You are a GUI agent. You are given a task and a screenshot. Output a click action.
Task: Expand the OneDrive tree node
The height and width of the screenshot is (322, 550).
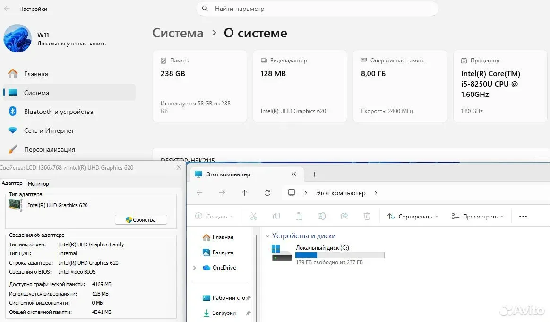point(195,268)
